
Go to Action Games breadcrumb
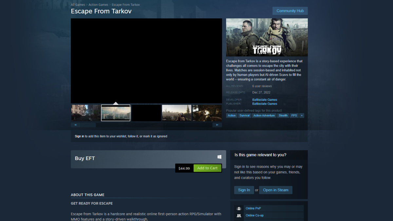point(98,5)
